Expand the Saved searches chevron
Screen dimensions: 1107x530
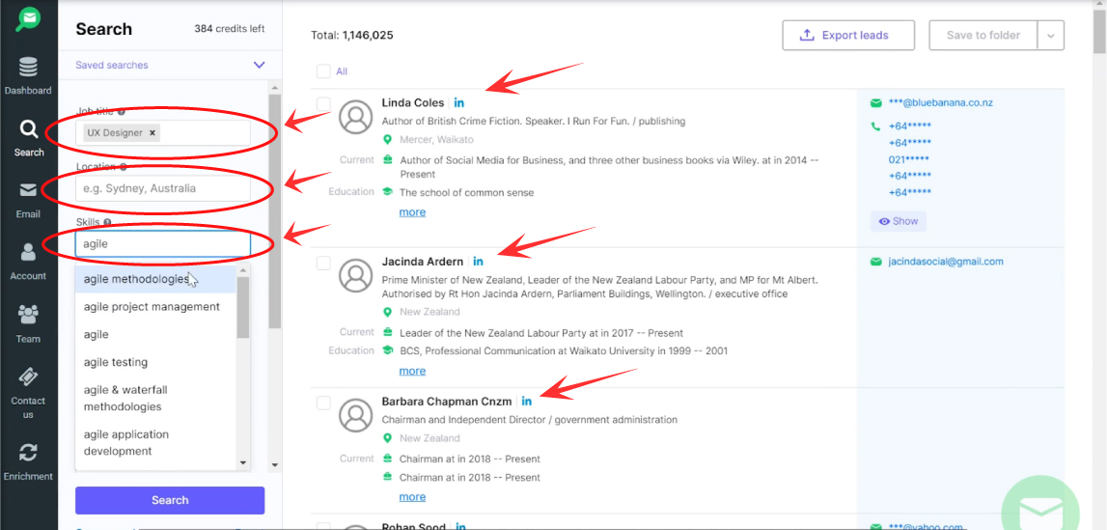[x=259, y=65]
